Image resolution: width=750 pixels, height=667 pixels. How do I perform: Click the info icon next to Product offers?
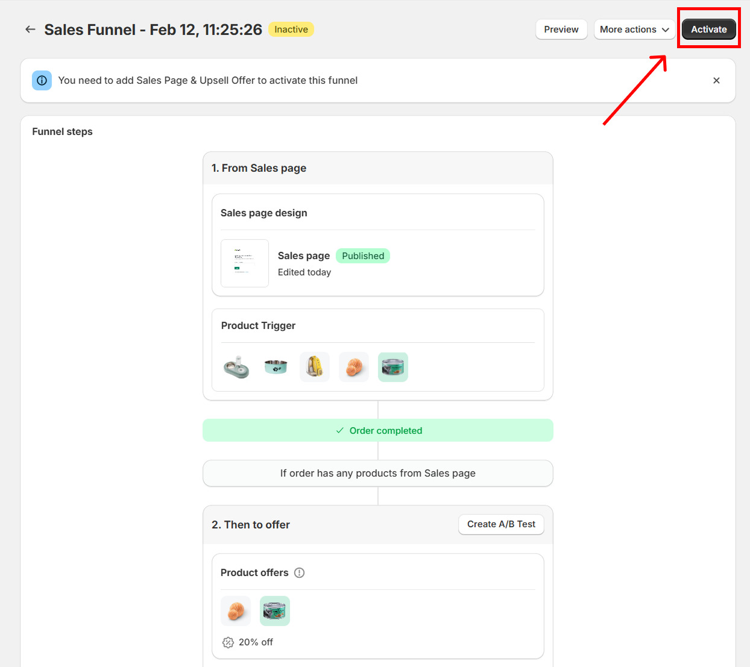(x=299, y=572)
